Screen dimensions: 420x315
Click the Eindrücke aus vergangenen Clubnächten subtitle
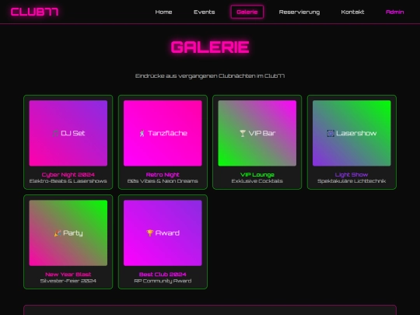(x=210, y=75)
